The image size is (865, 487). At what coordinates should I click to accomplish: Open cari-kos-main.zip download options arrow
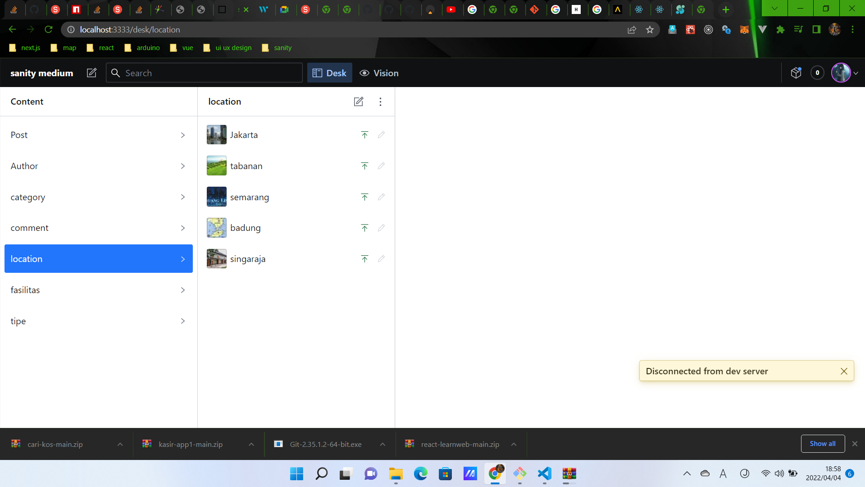tap(120, 444)
